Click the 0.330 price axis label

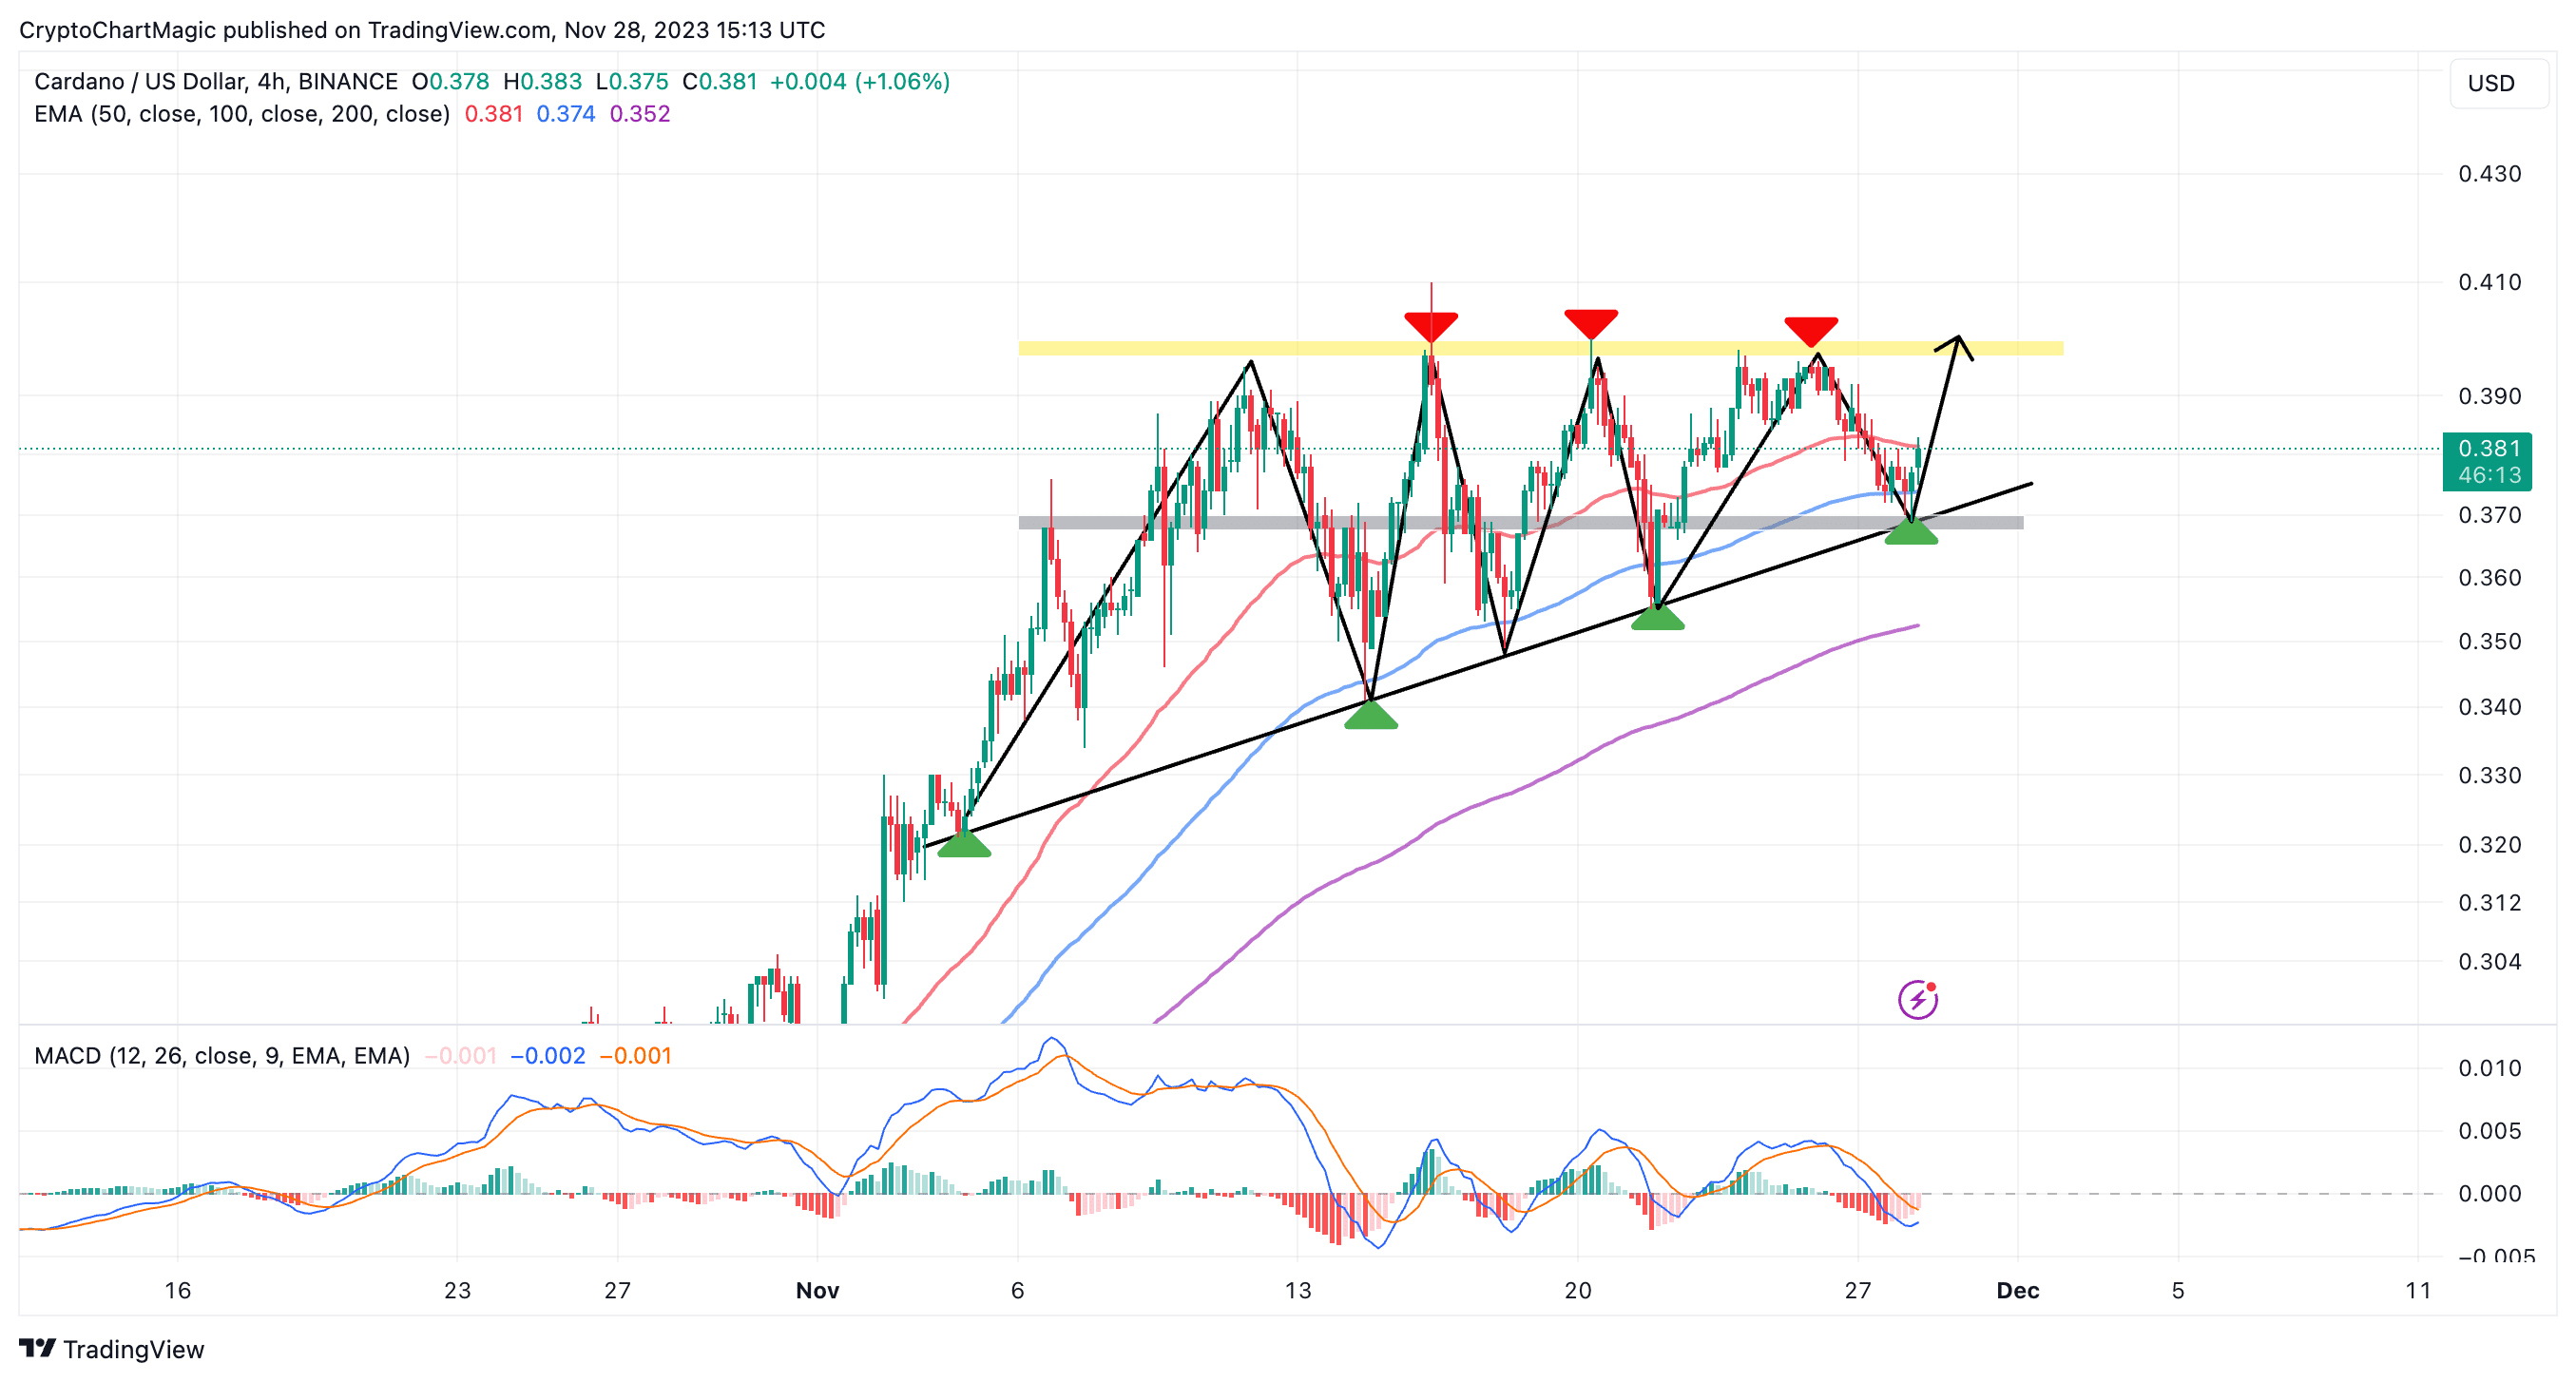pyautogui.click(x=2490, y=775)
